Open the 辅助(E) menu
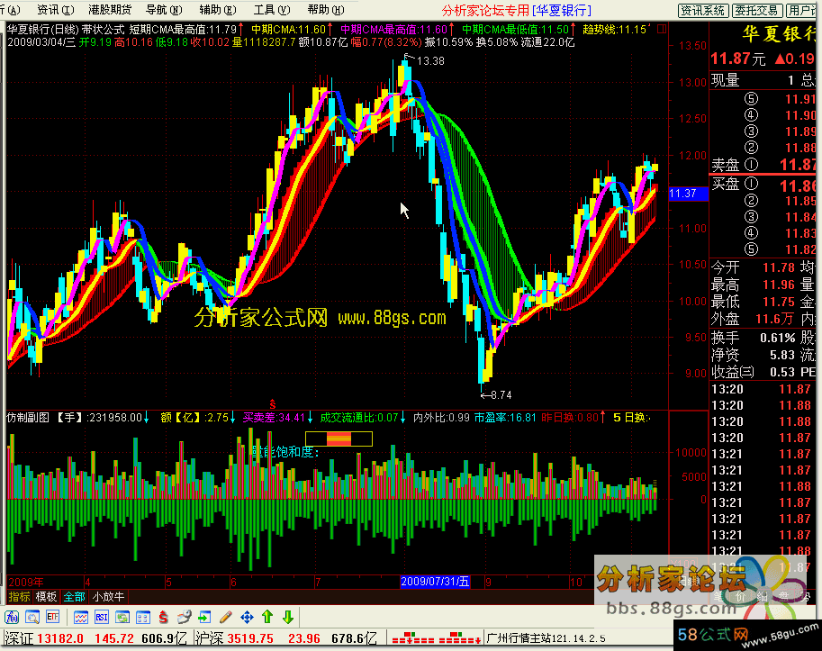 click(x=218, y=9)
